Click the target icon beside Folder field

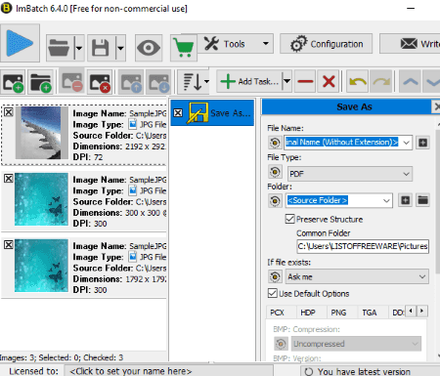pyautogui.click(x=275, y=200)
